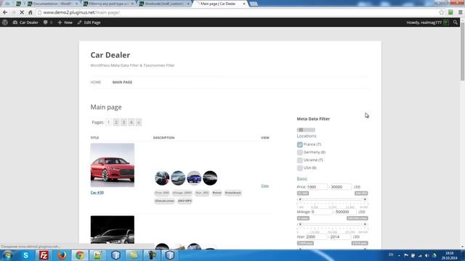Click the red car image of Car #30

[113, 165]
